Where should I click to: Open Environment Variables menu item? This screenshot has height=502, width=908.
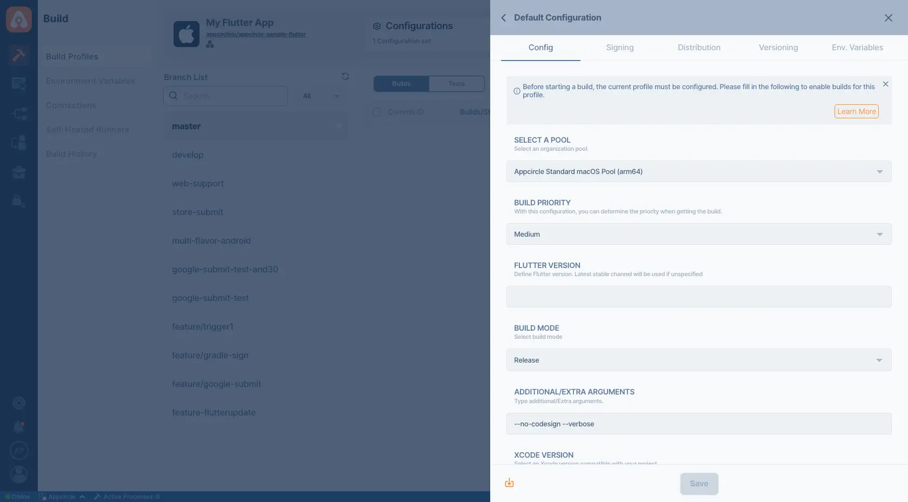(x=90, y=81)
